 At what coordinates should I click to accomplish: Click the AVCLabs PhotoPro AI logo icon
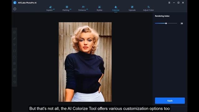pos(15,3)
